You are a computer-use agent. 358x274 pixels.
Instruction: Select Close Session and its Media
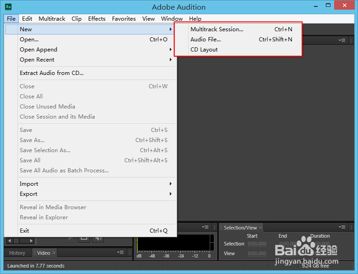click(x=90, y=116)
